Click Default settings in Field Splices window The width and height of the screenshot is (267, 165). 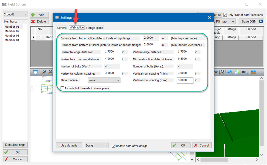point(15,145)
